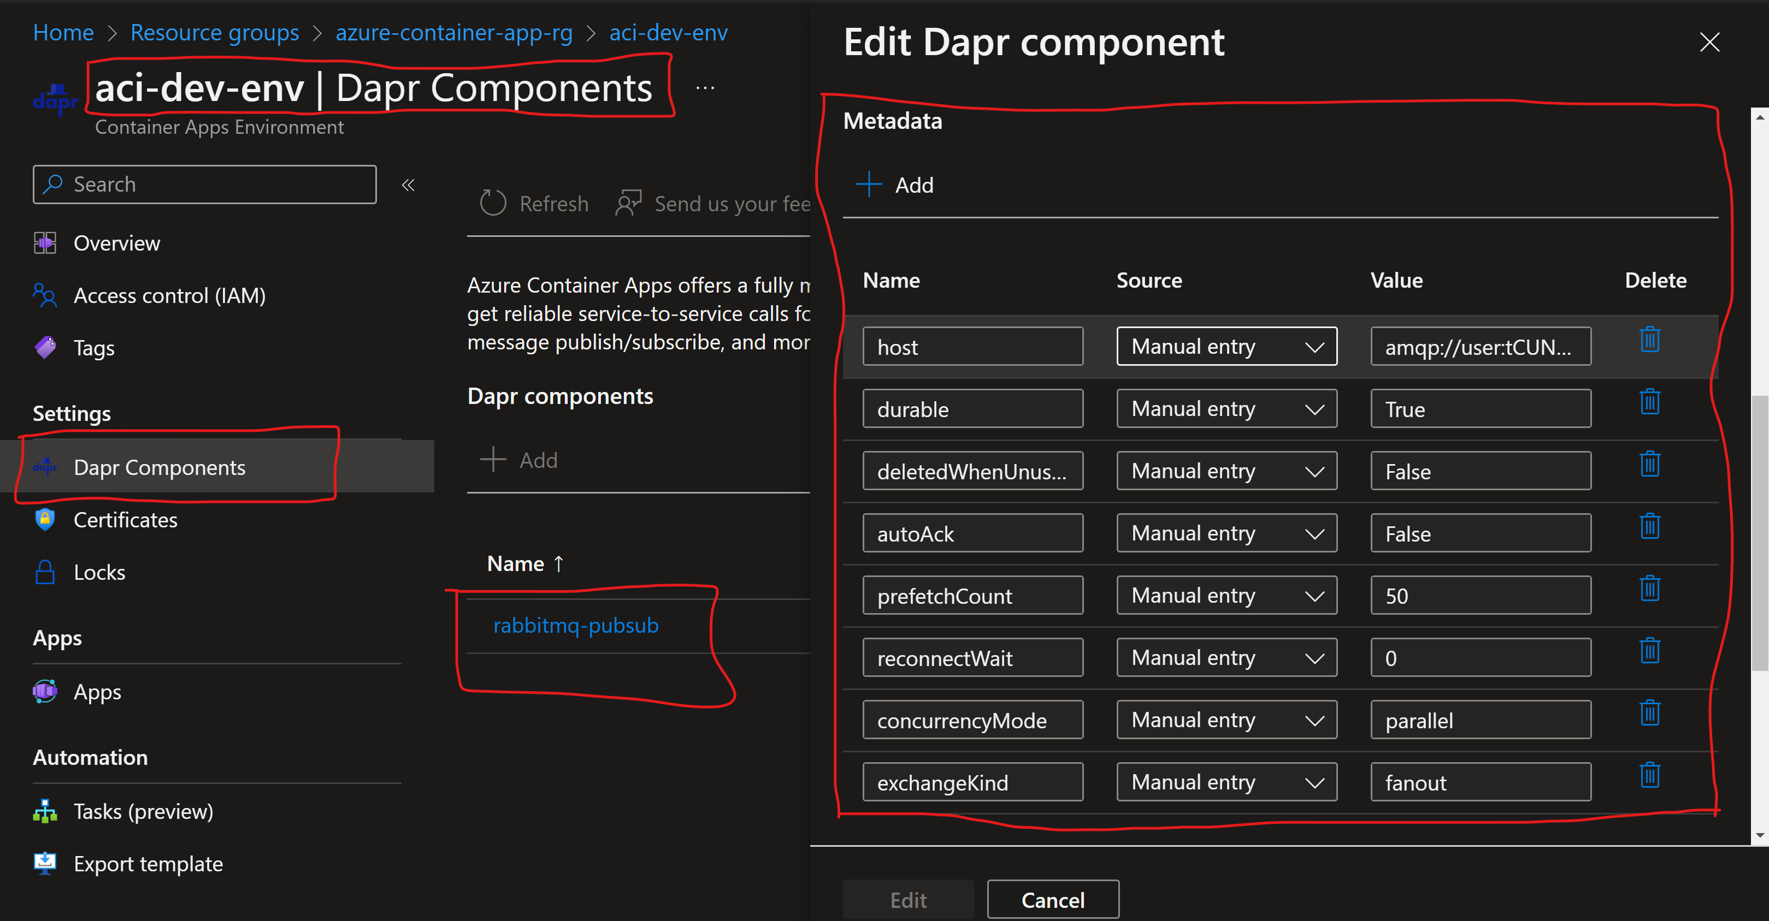1769x921 pixels.
Task: Delete the prefetchCount metadata row
Action: point(1649,588)
